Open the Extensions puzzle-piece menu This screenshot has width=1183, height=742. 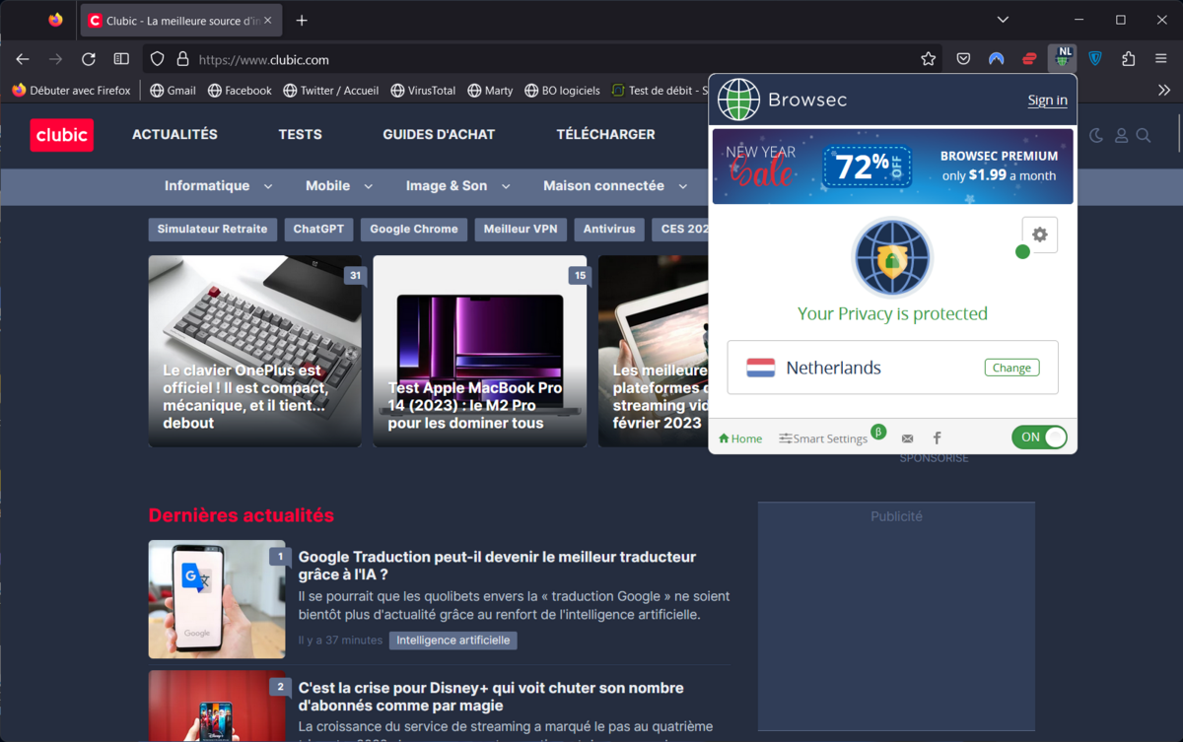[x=1128, y=59]
